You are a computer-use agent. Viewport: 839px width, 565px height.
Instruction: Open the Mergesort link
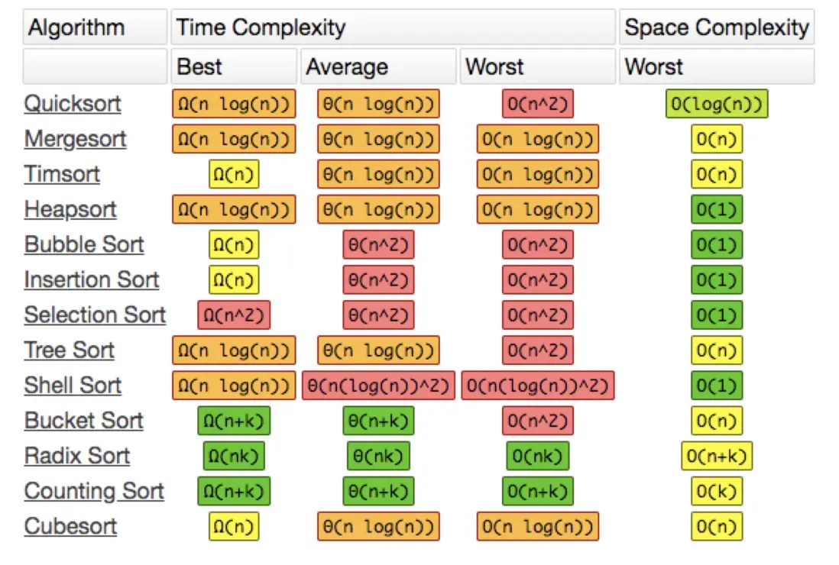pos(75,139)
